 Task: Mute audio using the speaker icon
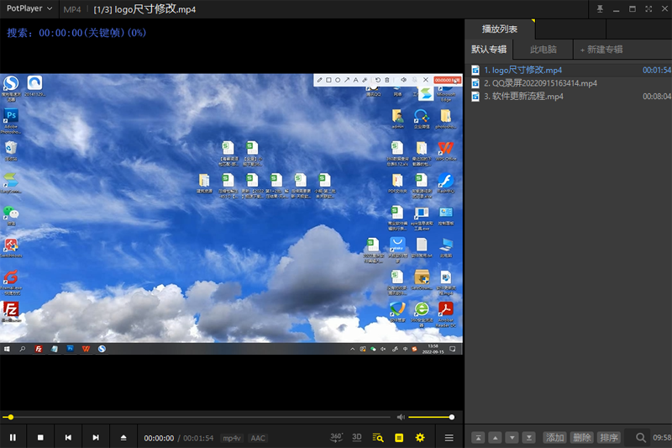click(x=401, y=417)
